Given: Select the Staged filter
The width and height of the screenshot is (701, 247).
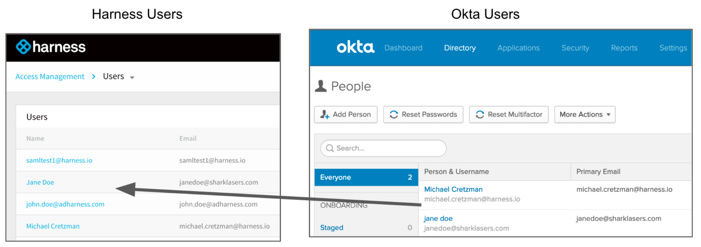Looking at the screenshot, I should coord(366,227).
